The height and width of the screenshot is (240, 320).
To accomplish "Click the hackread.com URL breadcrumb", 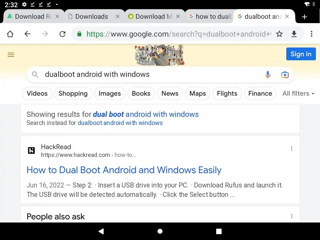I will (x=88, y=155).
